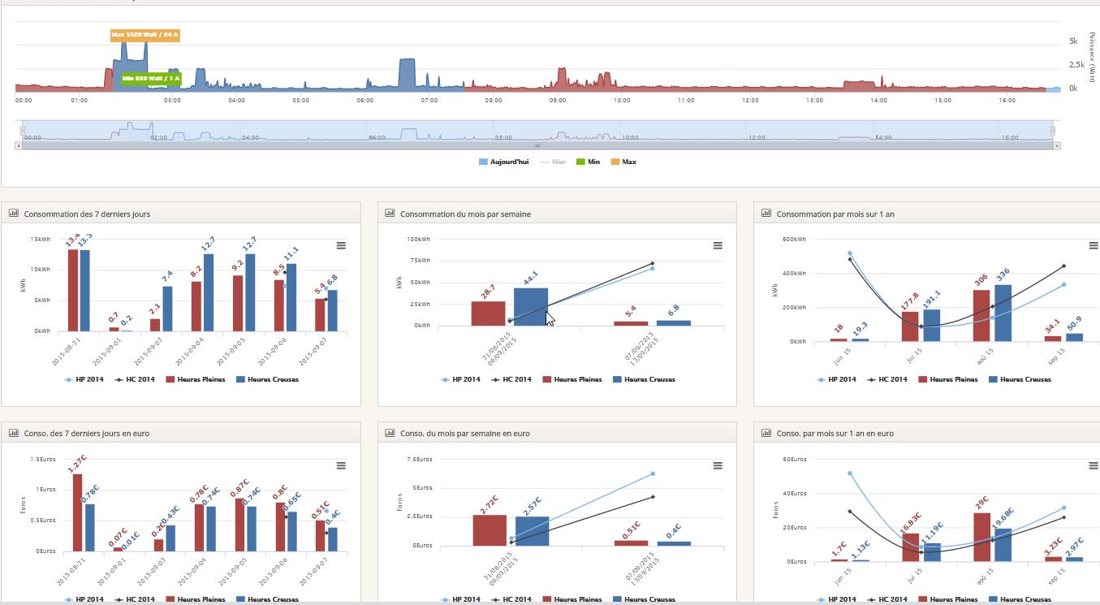Open chart menu of Conso. du mois par semaine en euro
1100x605 pixels.
click(x=718, y=465)
